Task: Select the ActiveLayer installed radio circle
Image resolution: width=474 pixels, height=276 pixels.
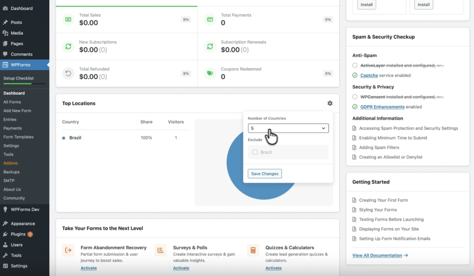Action: 355,65
